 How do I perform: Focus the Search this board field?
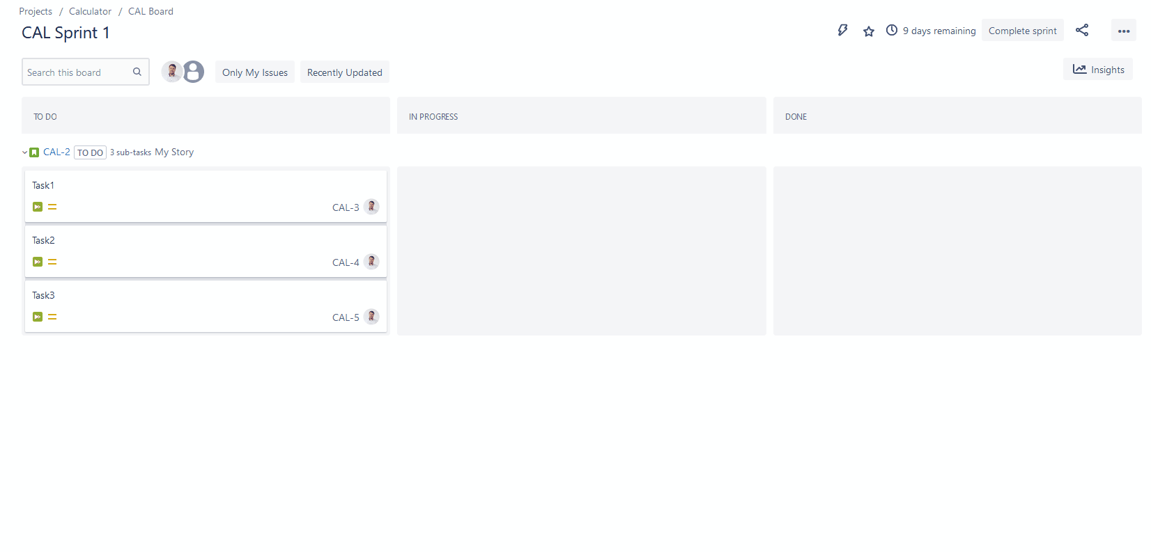[86, 72]
